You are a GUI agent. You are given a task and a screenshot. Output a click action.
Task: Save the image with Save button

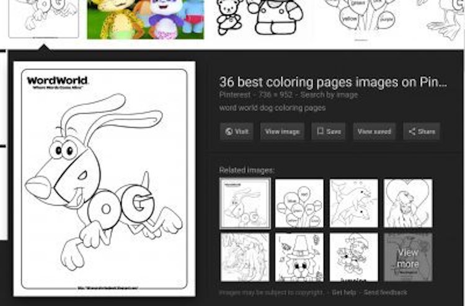328,132
